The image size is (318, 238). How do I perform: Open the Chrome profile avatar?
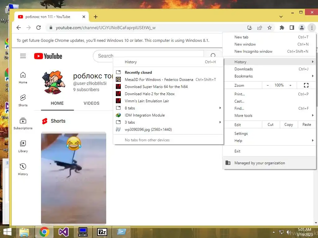tap(302, 28)
